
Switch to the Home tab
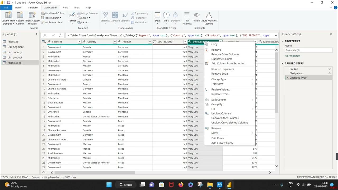click(x=18, y=8)
